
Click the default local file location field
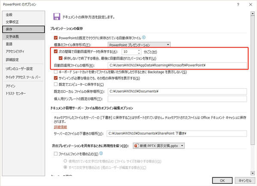[177, 91]
